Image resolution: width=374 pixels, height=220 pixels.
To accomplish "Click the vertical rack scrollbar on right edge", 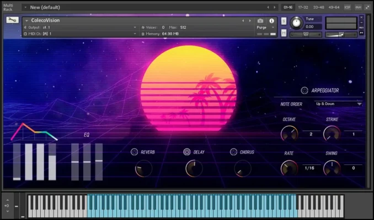I will pos(369,102).
